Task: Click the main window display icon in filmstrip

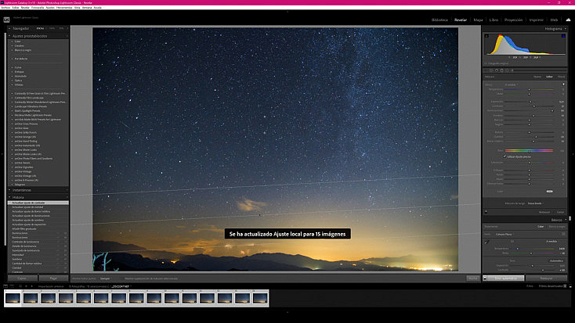Action: coord(5,286)
